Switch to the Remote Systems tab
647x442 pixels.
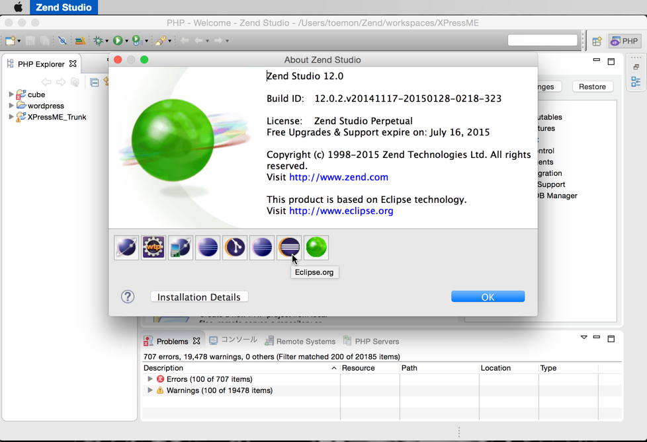[x=300, y=341]
